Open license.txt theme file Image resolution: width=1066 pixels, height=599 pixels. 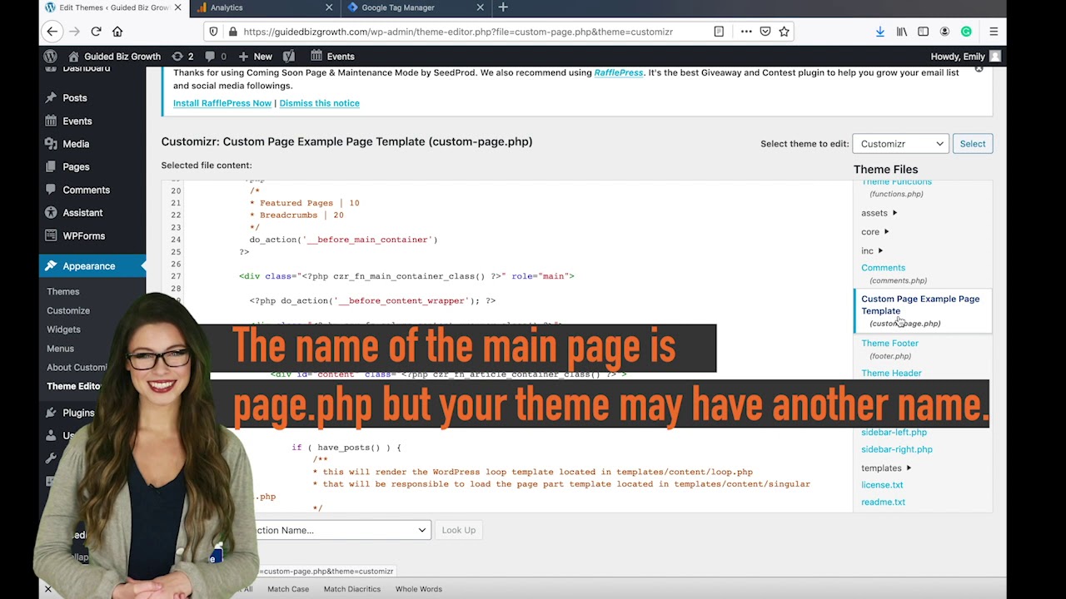point(882,485)
